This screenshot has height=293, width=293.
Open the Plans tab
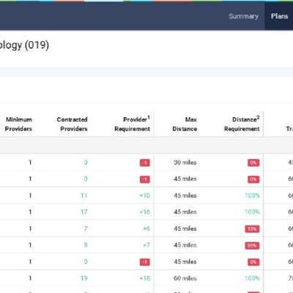coord(279,16)
